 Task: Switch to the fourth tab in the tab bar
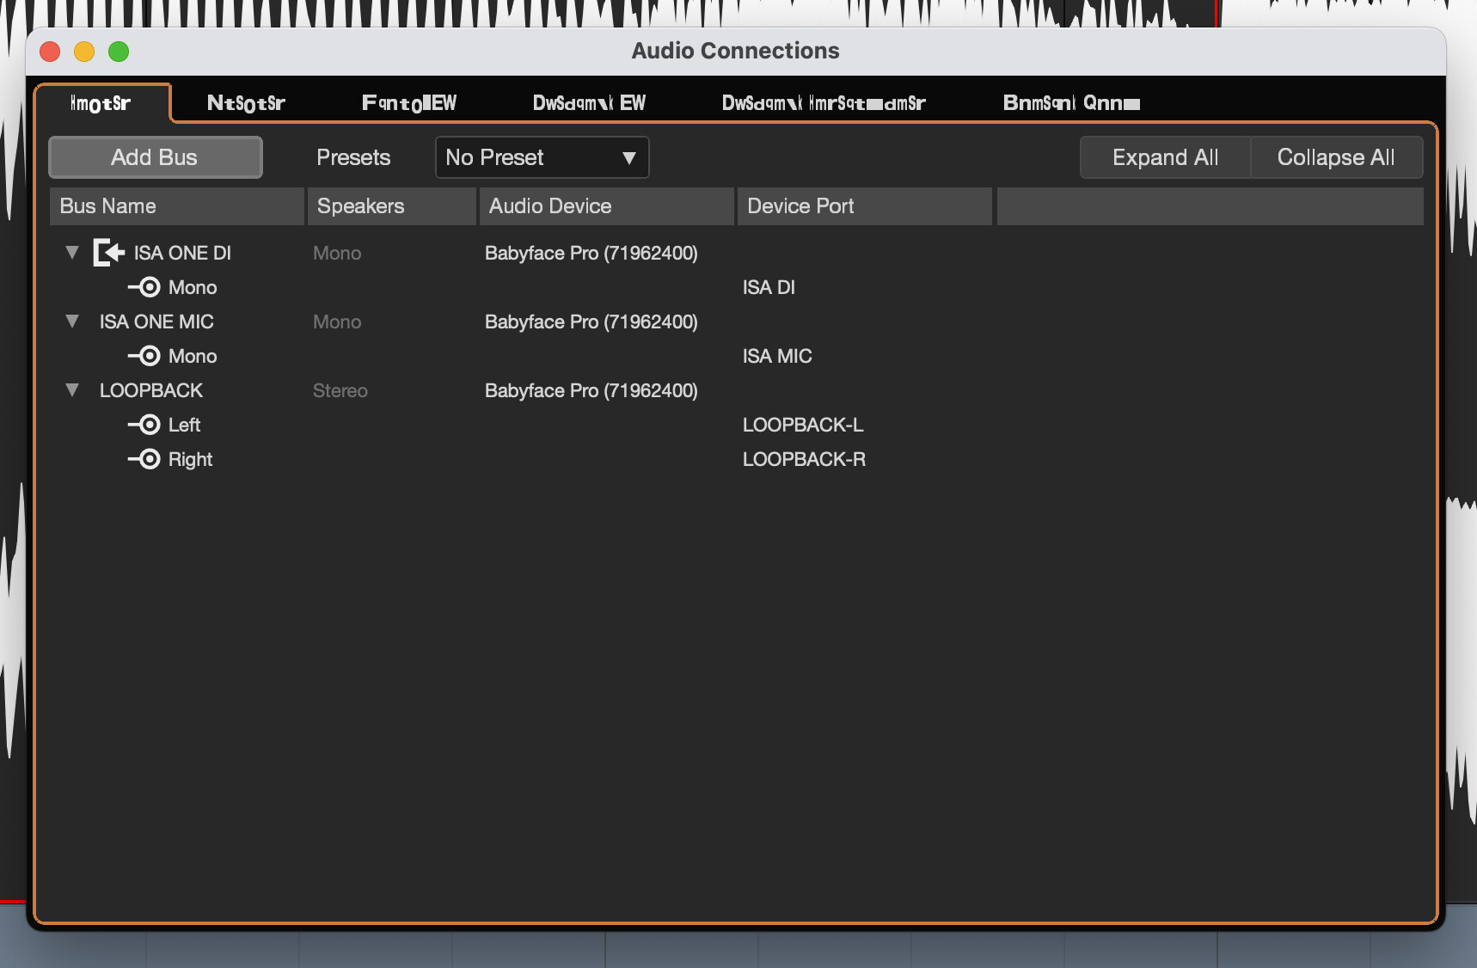tap(589, 103)
